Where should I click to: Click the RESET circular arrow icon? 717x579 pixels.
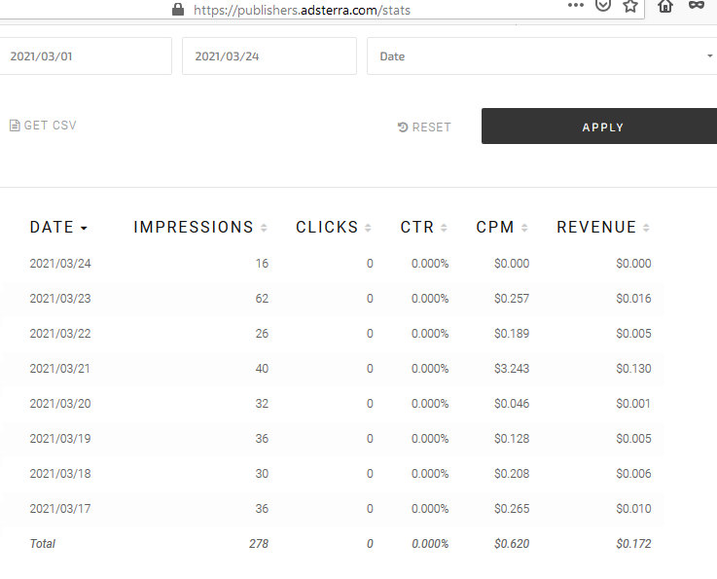[x=403, y=127]
